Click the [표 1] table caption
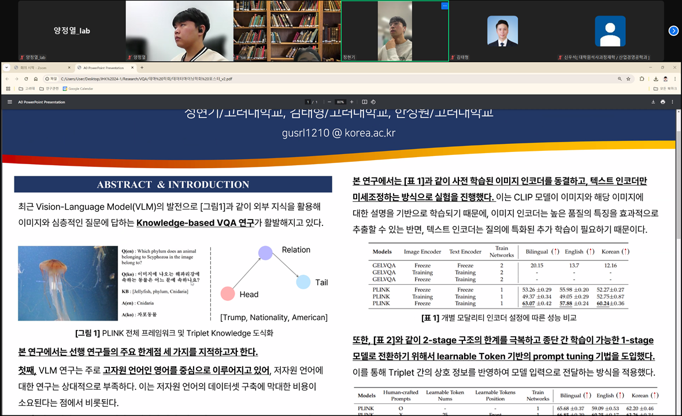The width and height of the screenshot is (682, 416). click(498, 318)
